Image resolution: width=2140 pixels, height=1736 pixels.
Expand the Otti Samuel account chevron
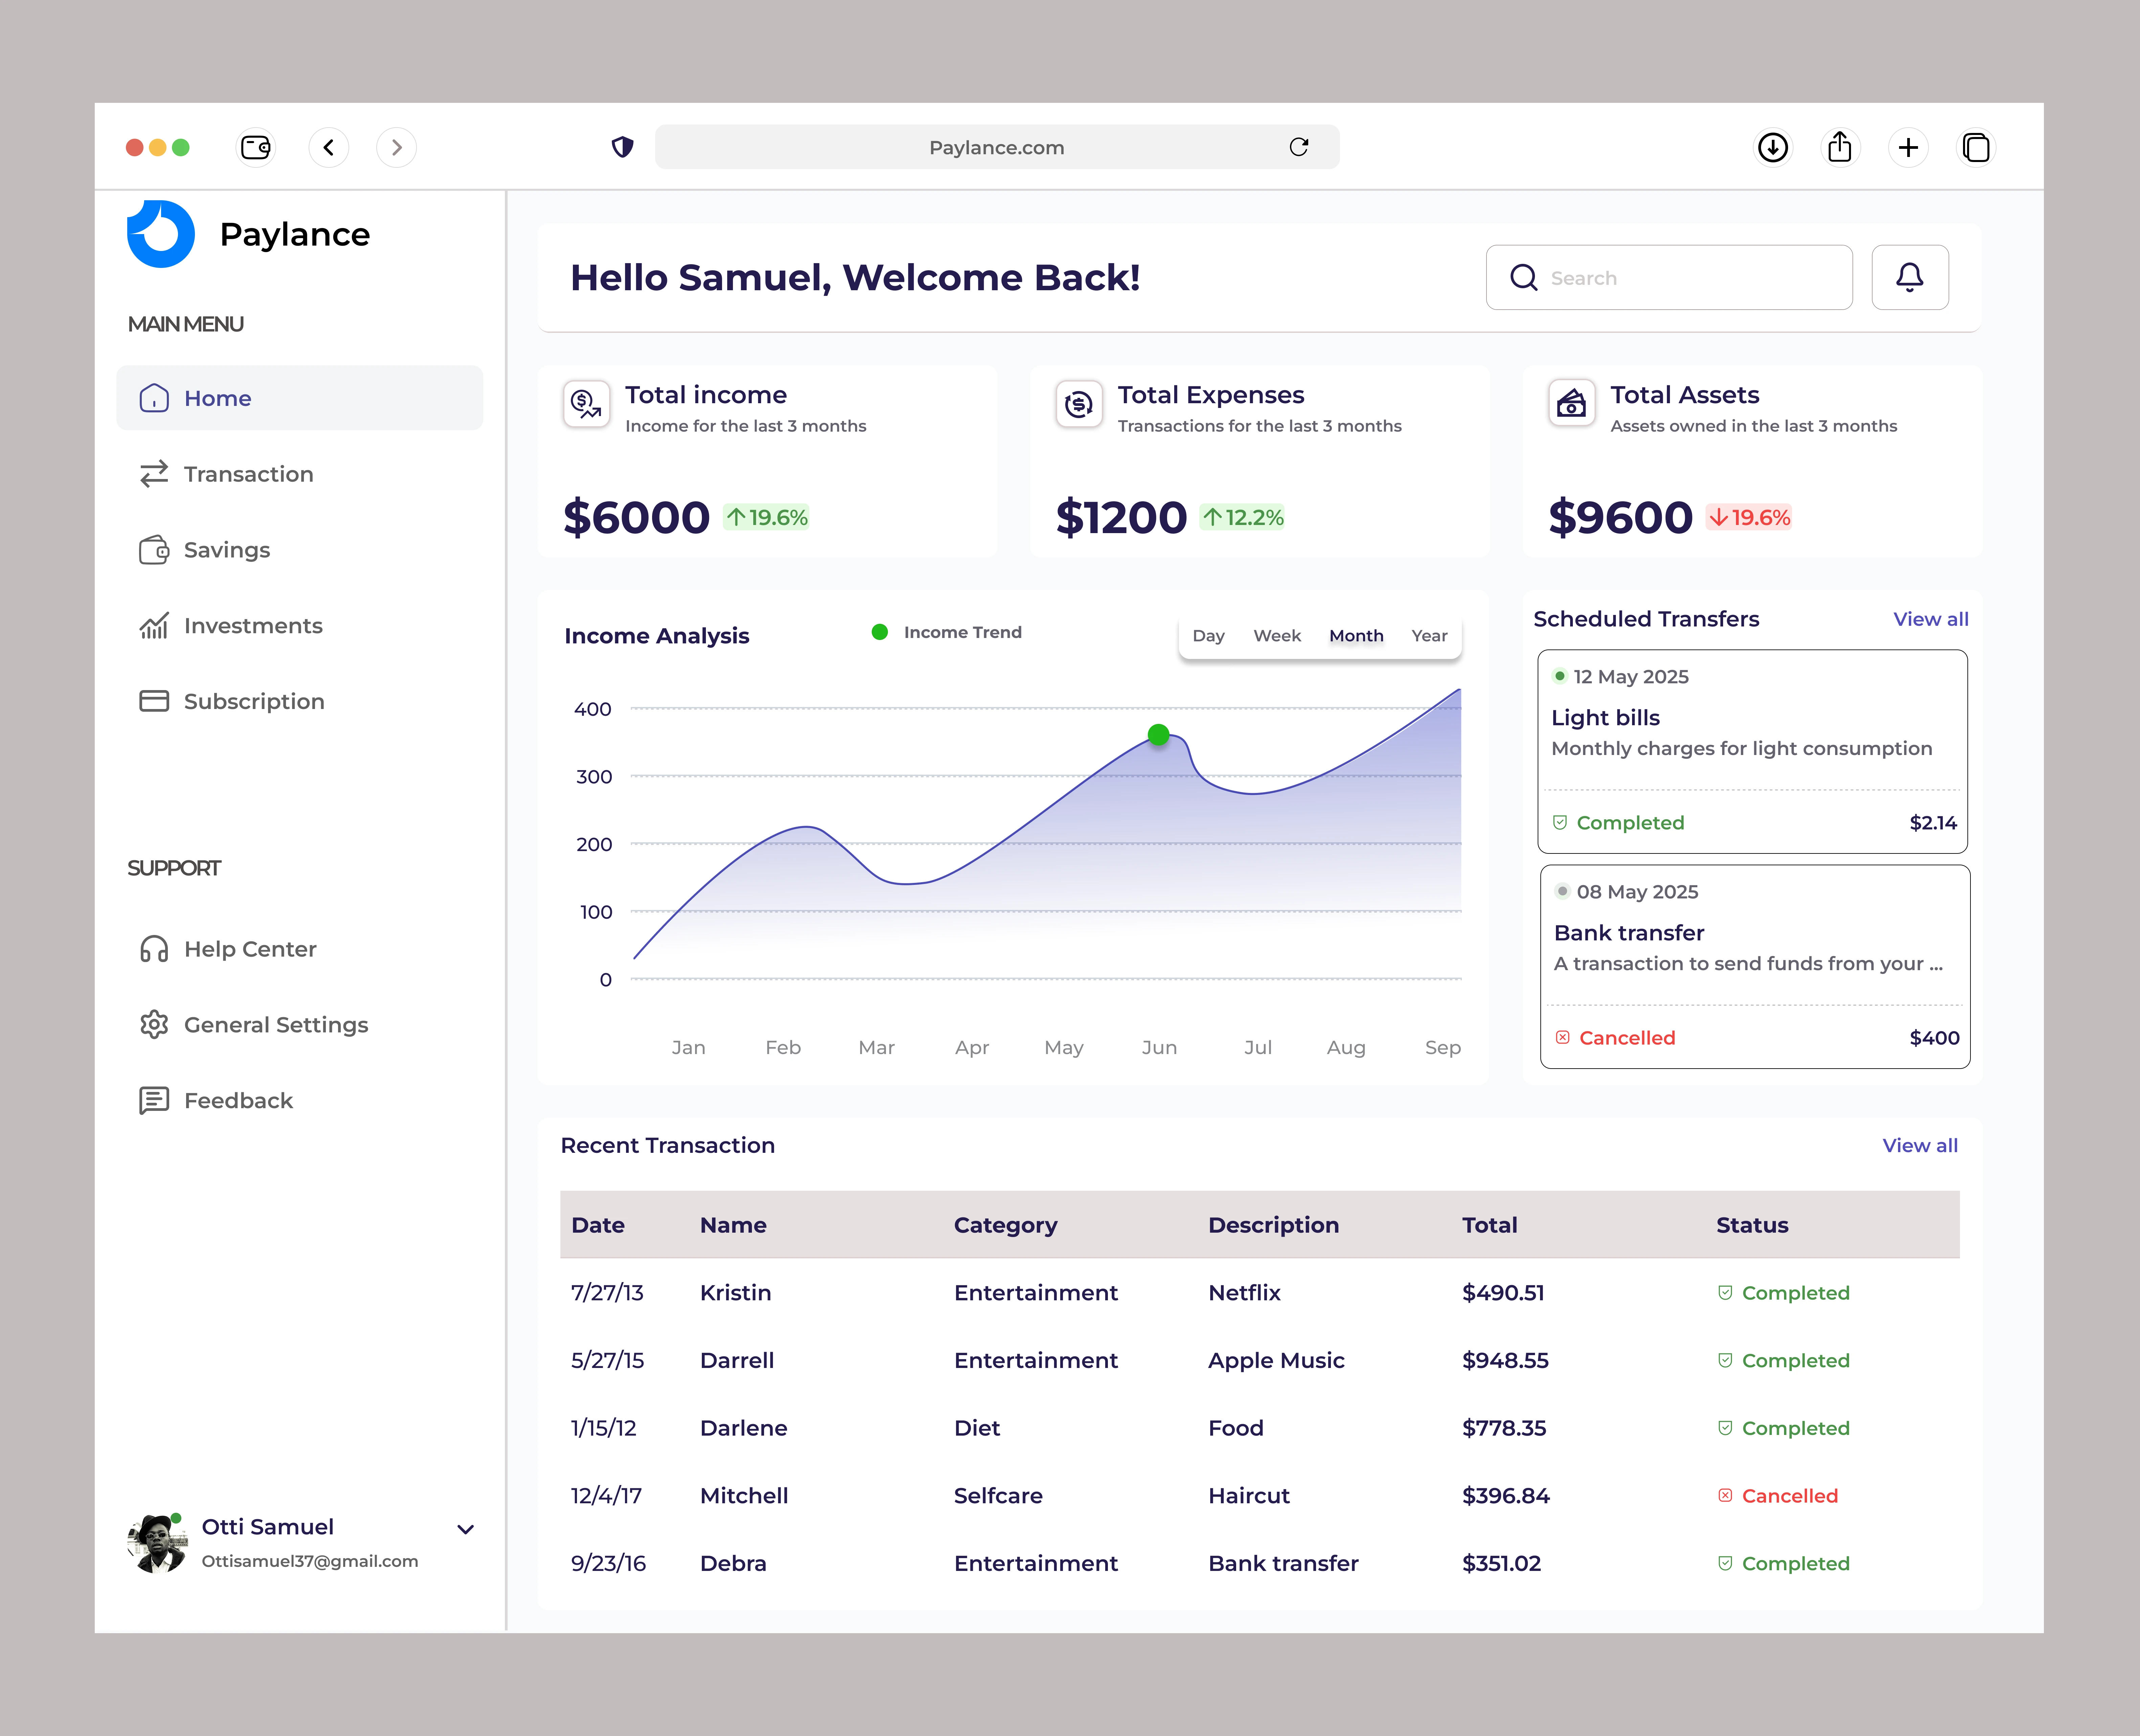[465, 1529]
